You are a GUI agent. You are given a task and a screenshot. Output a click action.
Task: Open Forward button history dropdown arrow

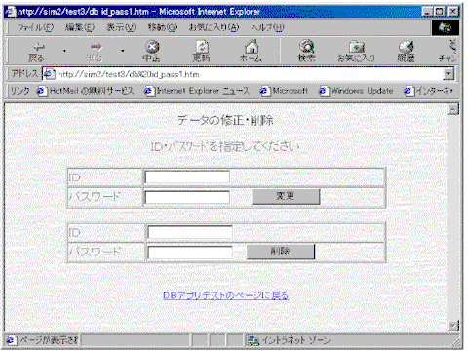point(123,51)
